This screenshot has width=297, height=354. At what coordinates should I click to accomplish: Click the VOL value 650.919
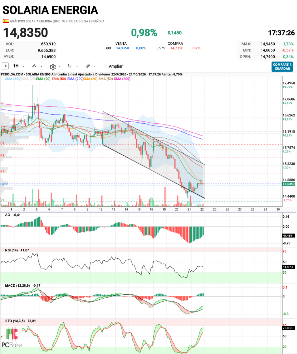pos(48,44)
